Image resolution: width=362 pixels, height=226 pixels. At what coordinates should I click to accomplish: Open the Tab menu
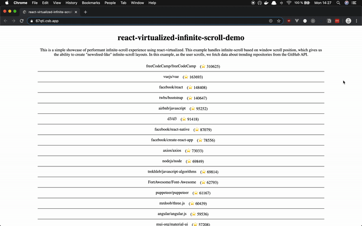coord(123,3)
